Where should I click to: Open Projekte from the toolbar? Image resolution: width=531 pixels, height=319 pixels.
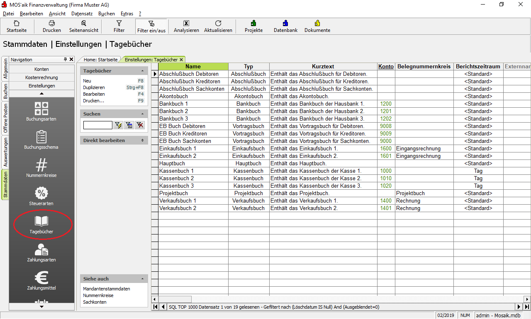[253, 27]
